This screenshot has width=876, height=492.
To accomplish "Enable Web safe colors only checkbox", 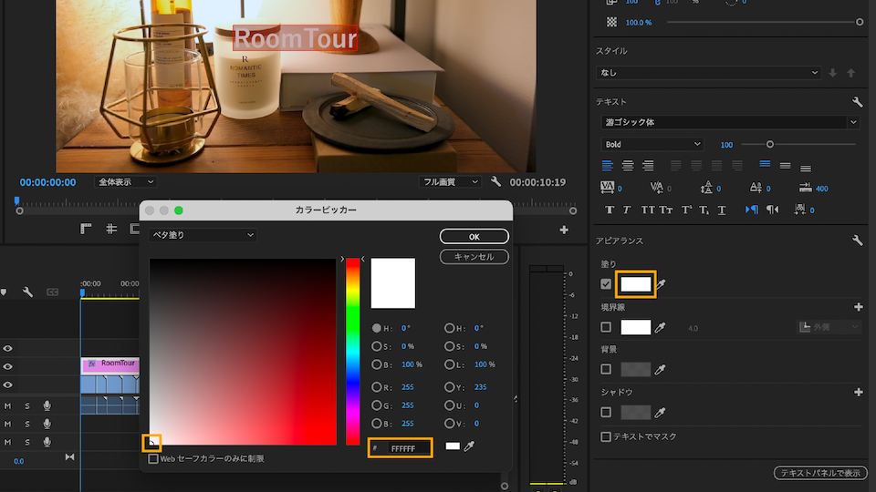I will (x=153, y=459).
